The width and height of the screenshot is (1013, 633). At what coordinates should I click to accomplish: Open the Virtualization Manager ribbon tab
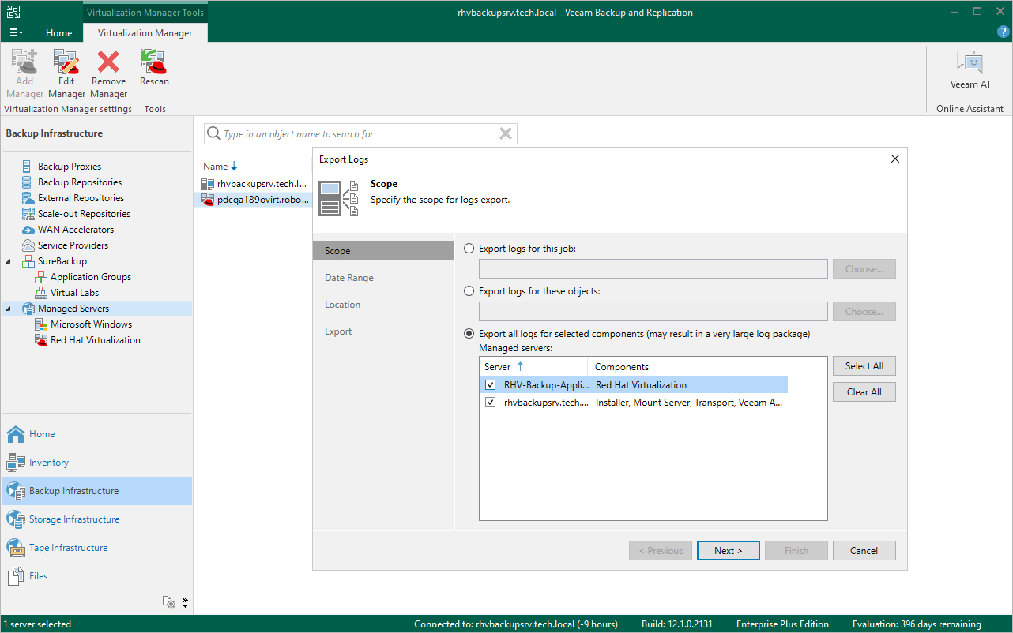click(145, 33)
